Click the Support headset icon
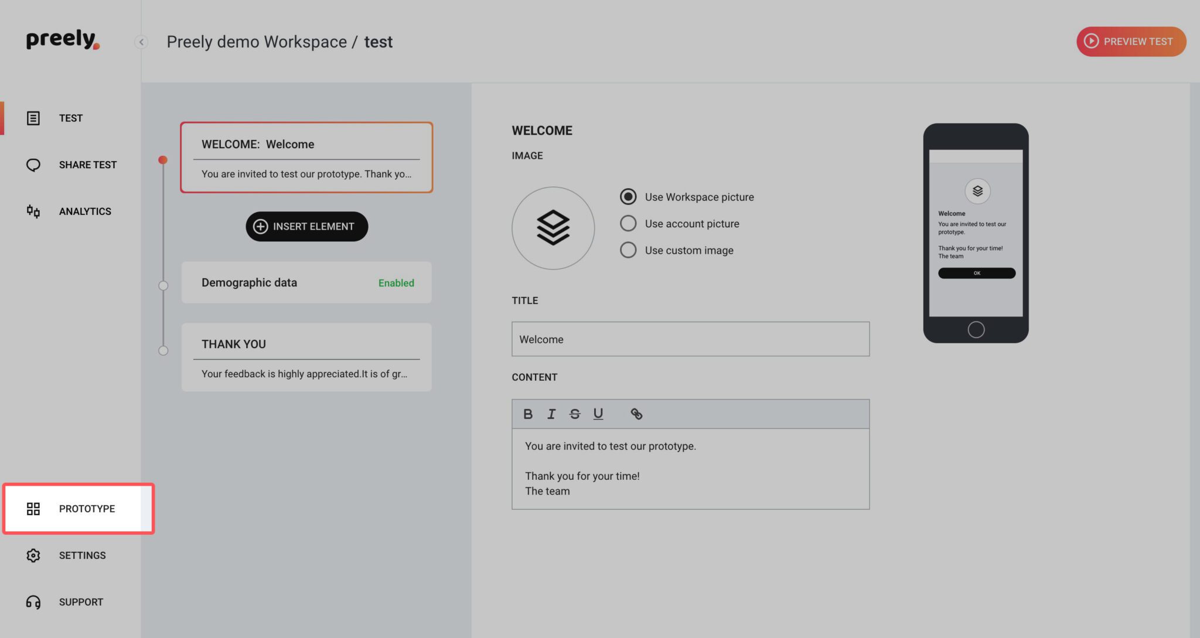Screen dimensions: 1200x638 (33, 602)
